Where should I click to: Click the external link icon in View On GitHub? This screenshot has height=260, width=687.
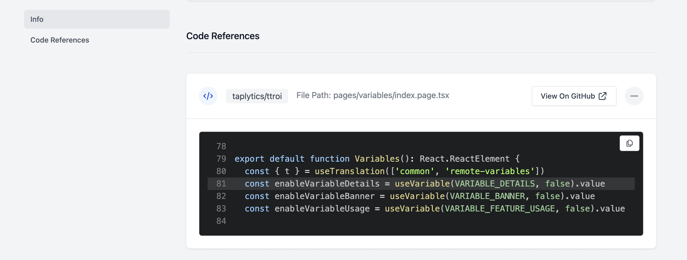point(602,96)
